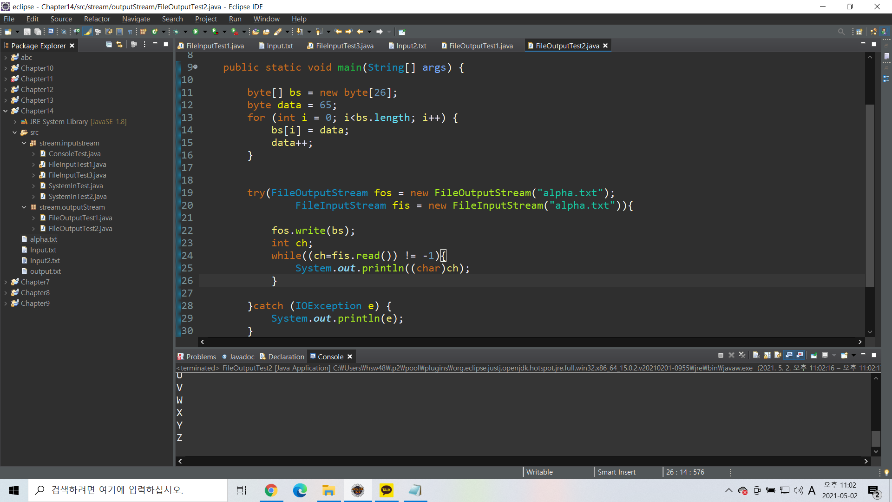Select alpha.txt in Package Explorer
892x502 pixels.
point(43,239)
